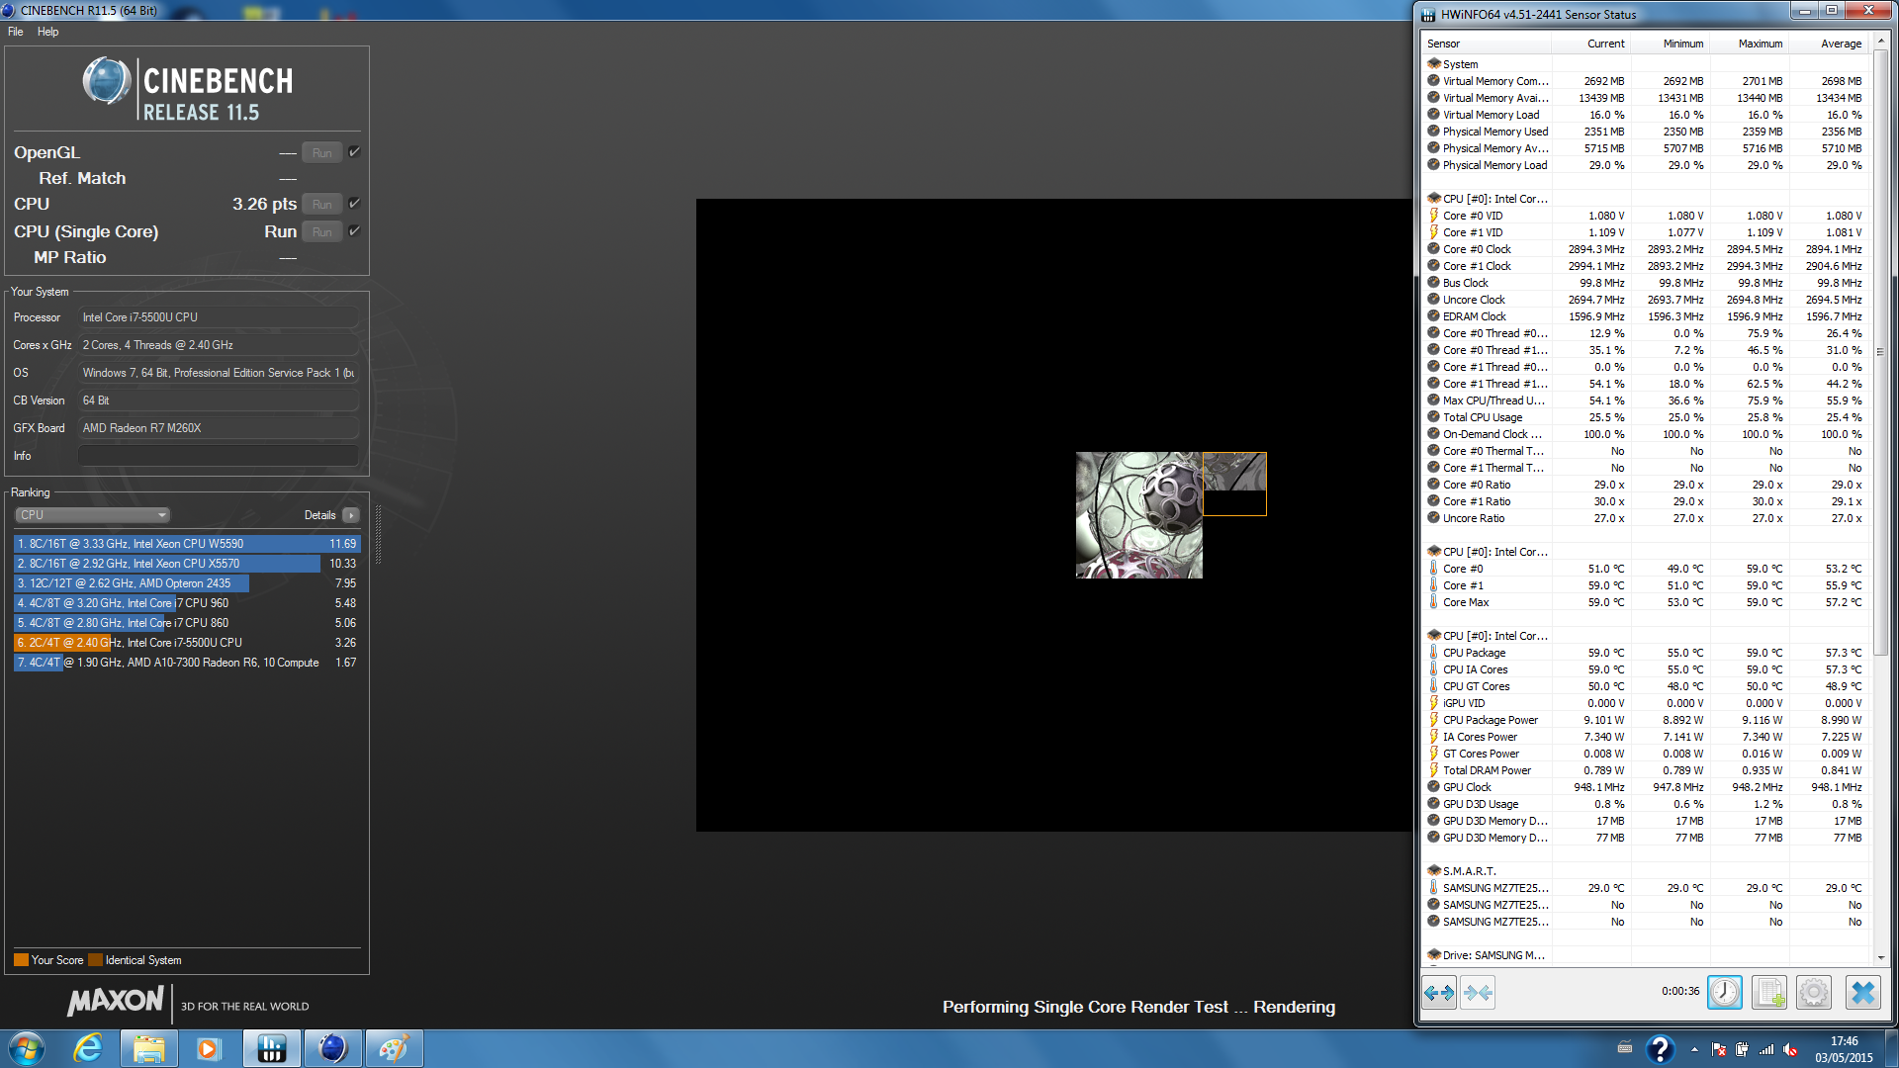Click the Run button next to CPU score

pos(321,204)
